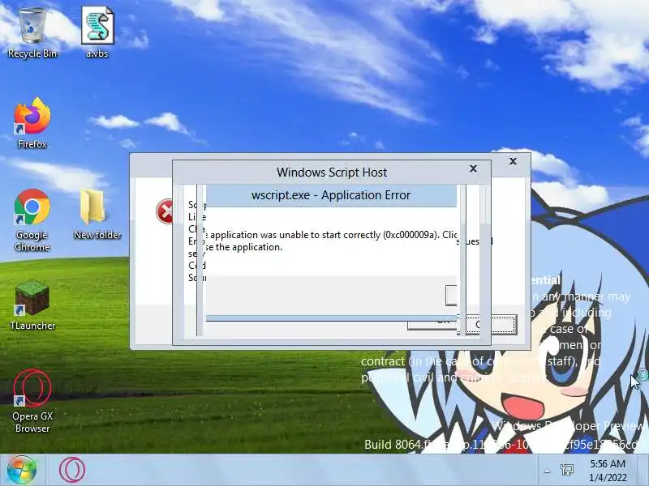
Task: Launch TLauncher from the desktop
Action: [x=32, y=305]
